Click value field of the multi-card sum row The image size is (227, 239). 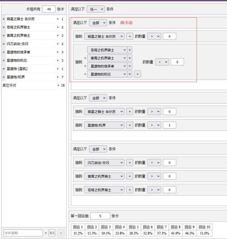coord(177,62)
